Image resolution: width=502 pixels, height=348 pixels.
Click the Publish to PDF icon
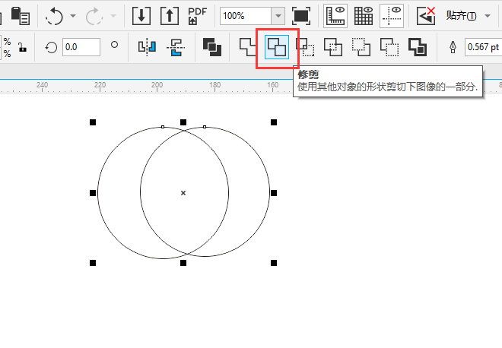(198, 16)
